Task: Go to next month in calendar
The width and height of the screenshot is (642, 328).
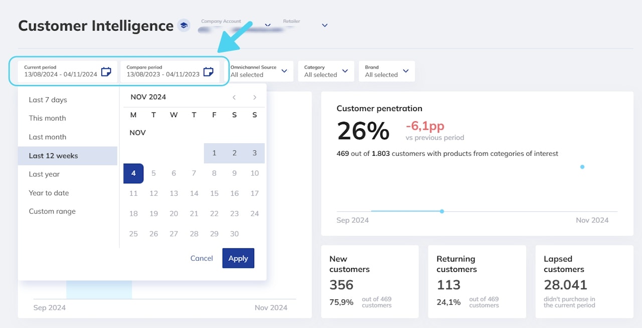Action: point(255,97)
